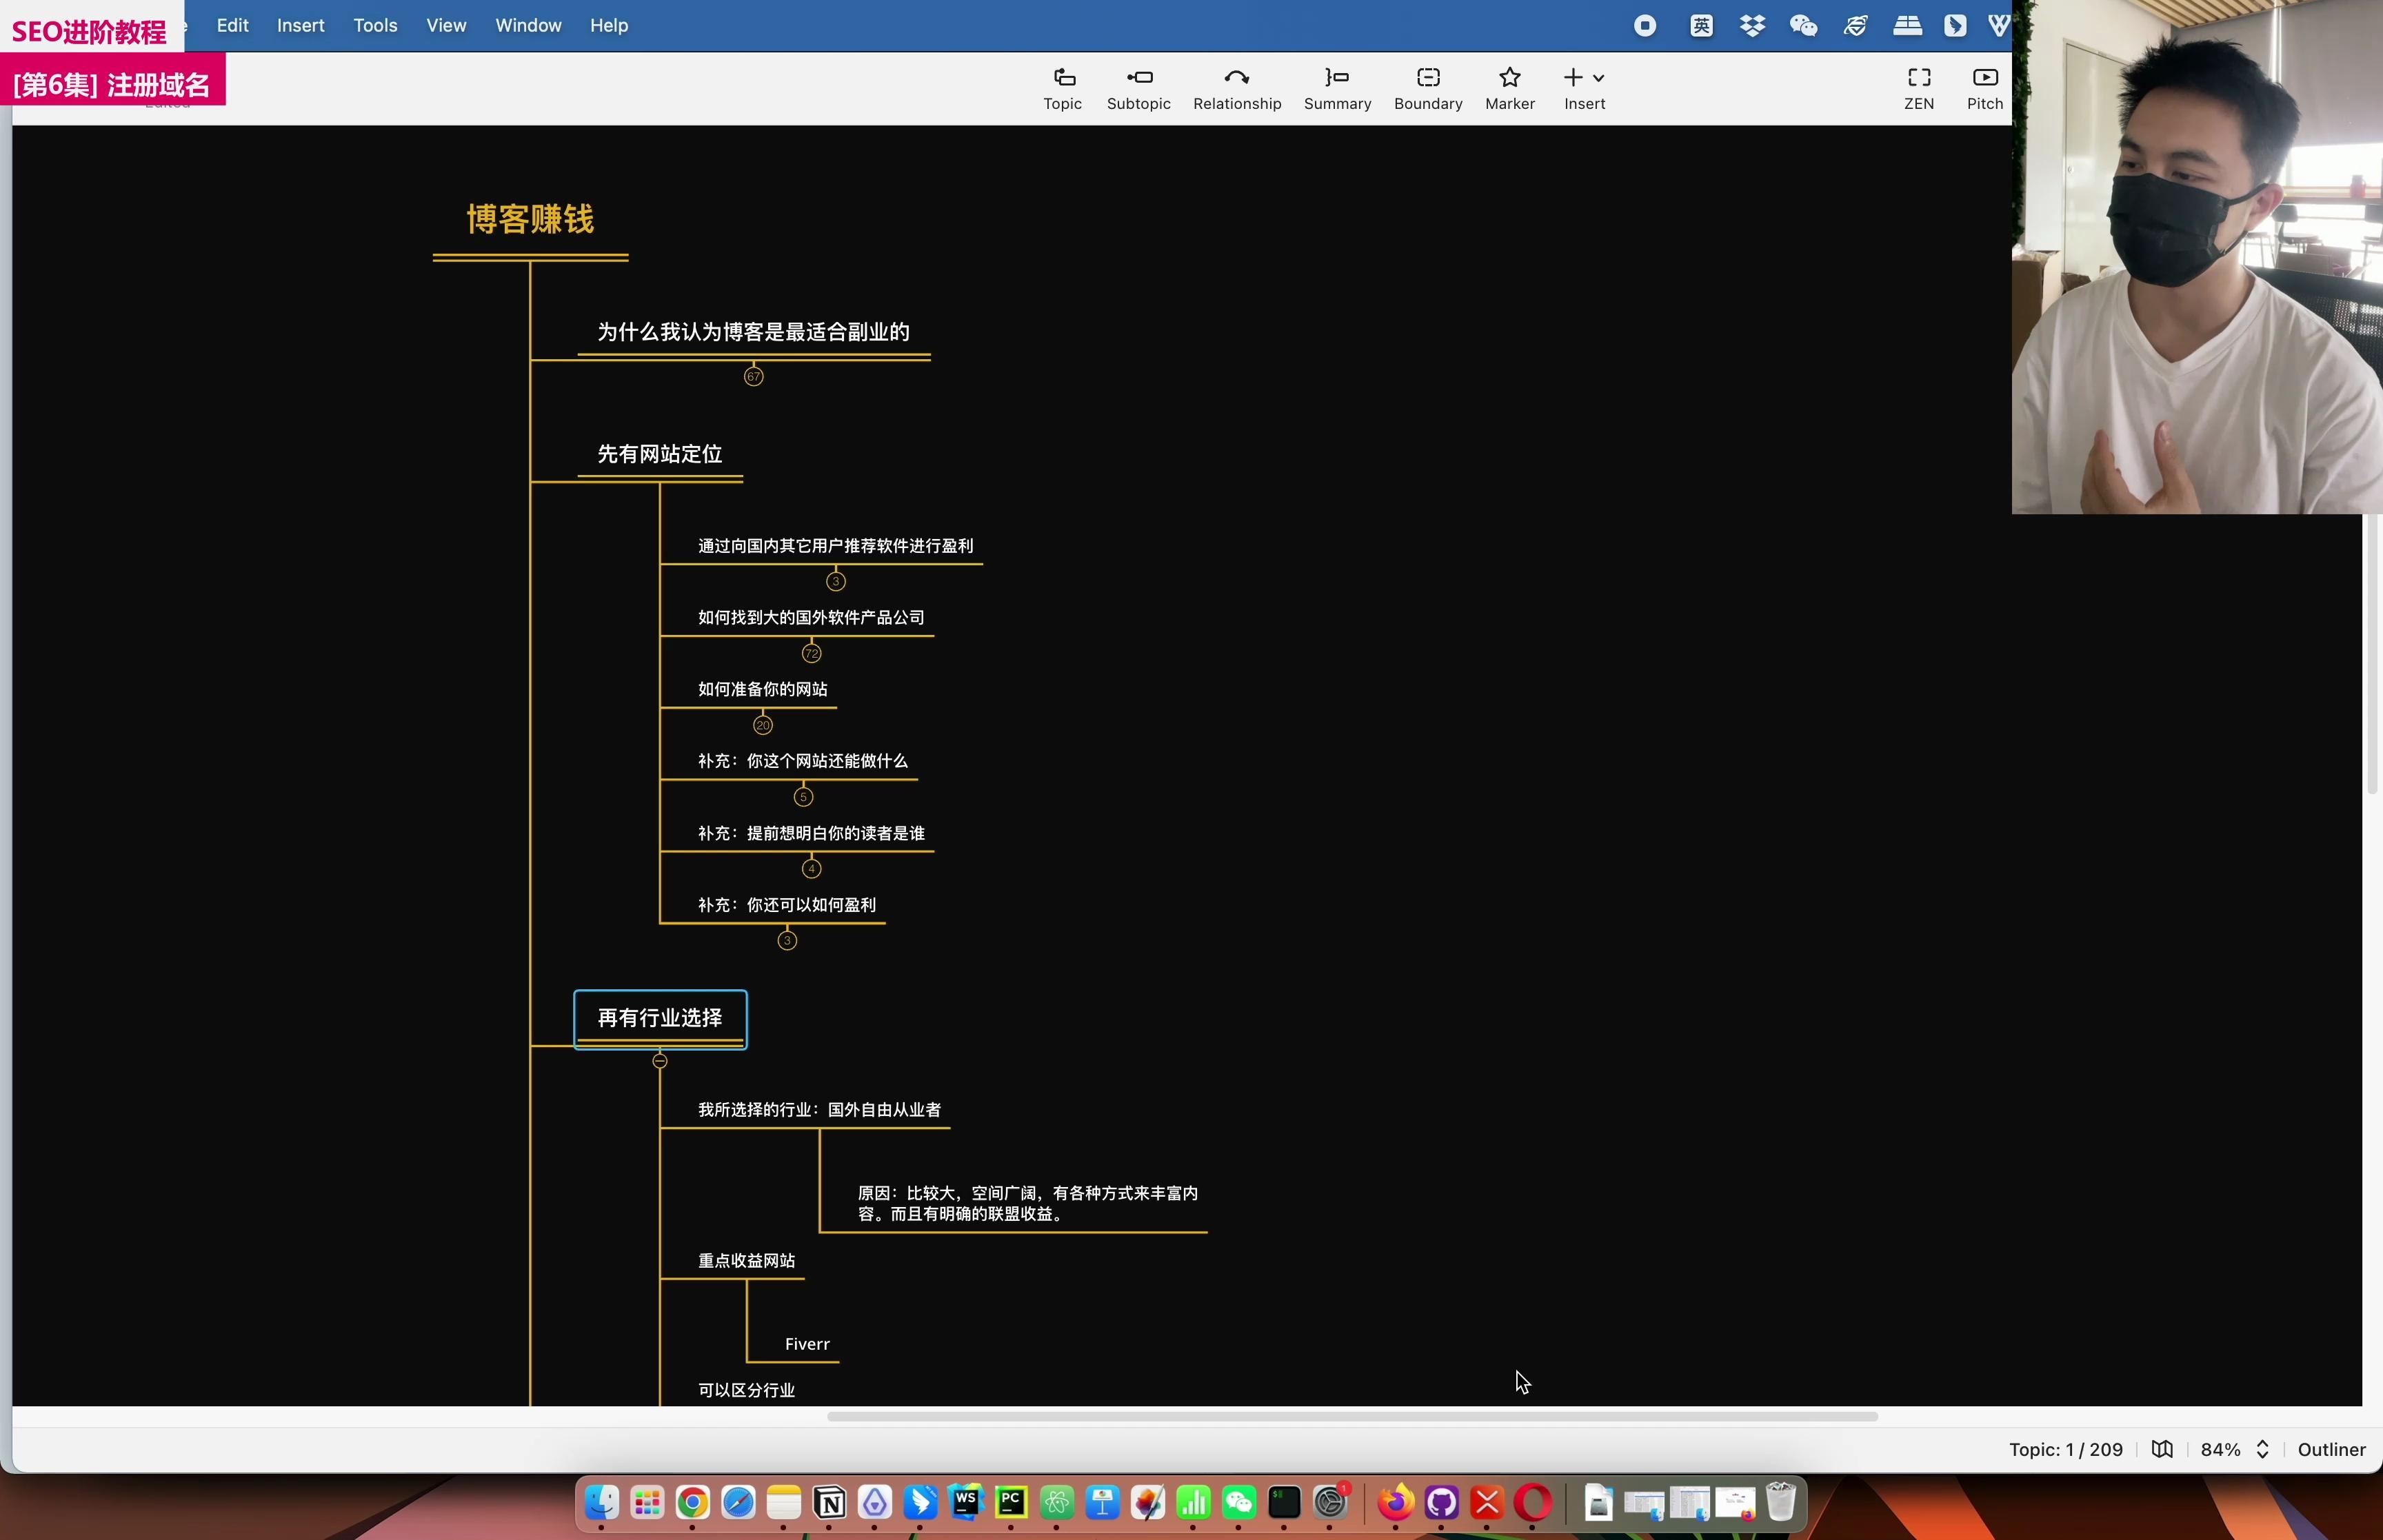Click the screen recording stop icon in menu bar
This screenshot has width=2383, height=1540.
pyautogui.click(x=1645, y=26)
